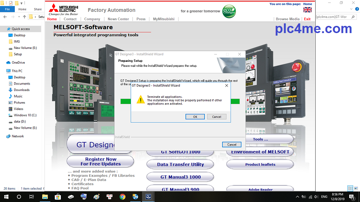Click the volume icon in system tray

316,197
